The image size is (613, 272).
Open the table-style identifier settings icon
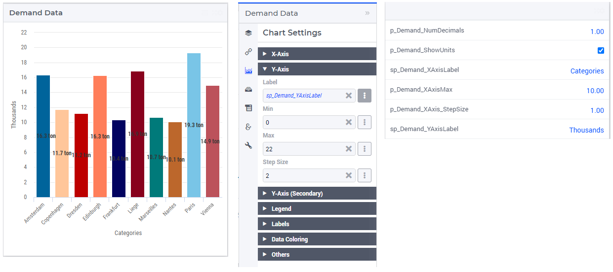248,108
